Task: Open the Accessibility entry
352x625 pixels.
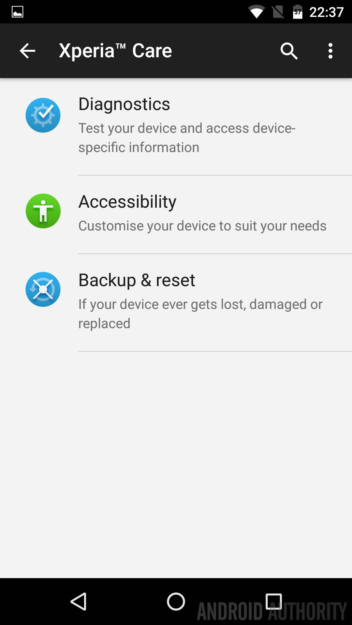Action: 127,202
